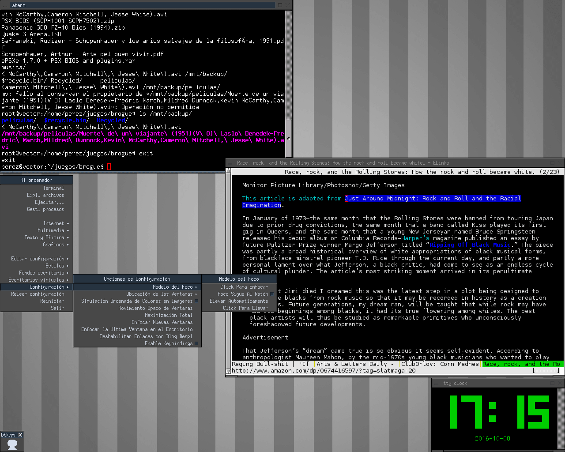
Task: Choose Reiniciar in the menu
Action: click(x=37, y=301)
